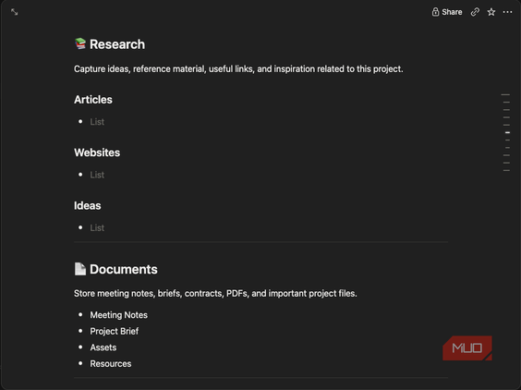Click the books emoji beside Research

(80, 43)
